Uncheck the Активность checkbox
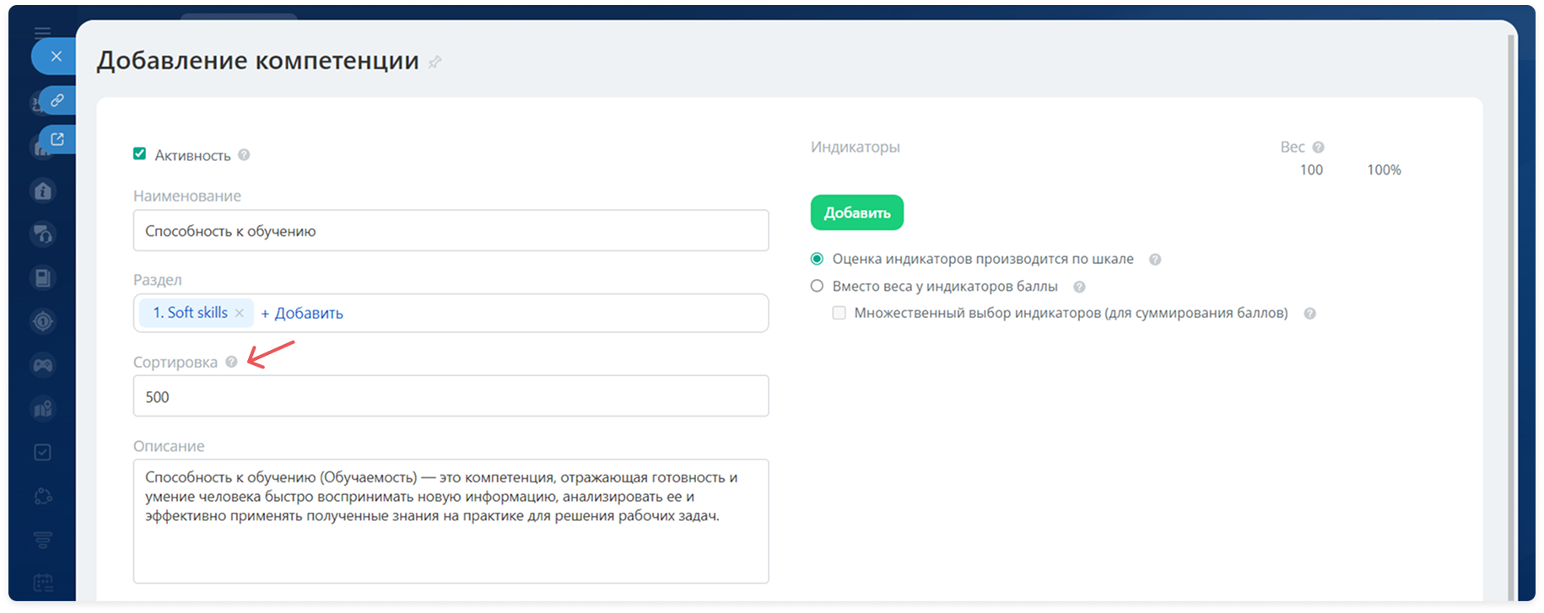Viewport: 1544px width, 613px height. pos(140,154)
